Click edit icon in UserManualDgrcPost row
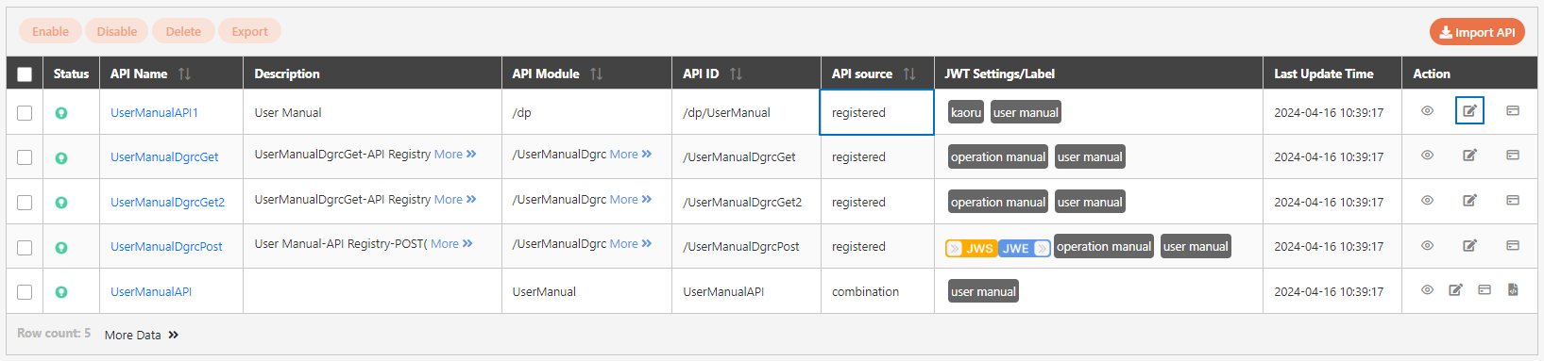The image size is (1544, 361). pos(1469,245)
